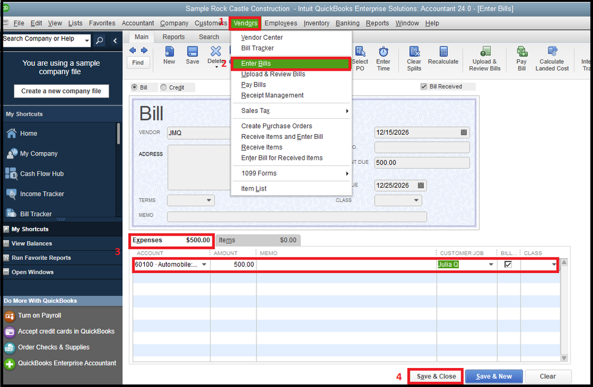Screen dimensions: 593x387
Task: Collapse the left sidebar with the arrow
Action: click(115, 40)
